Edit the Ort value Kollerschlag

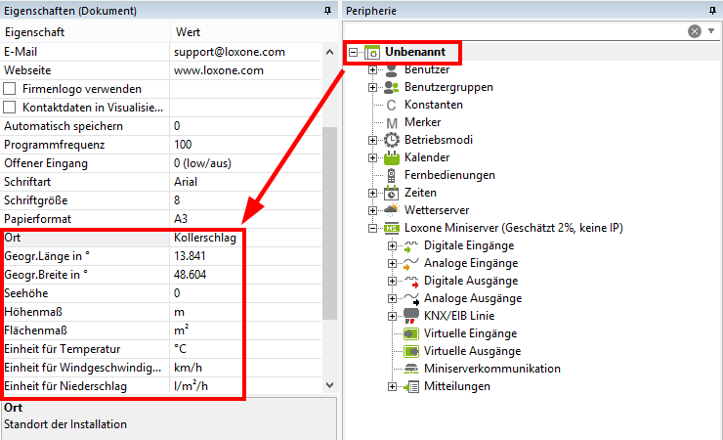(205, 238)
